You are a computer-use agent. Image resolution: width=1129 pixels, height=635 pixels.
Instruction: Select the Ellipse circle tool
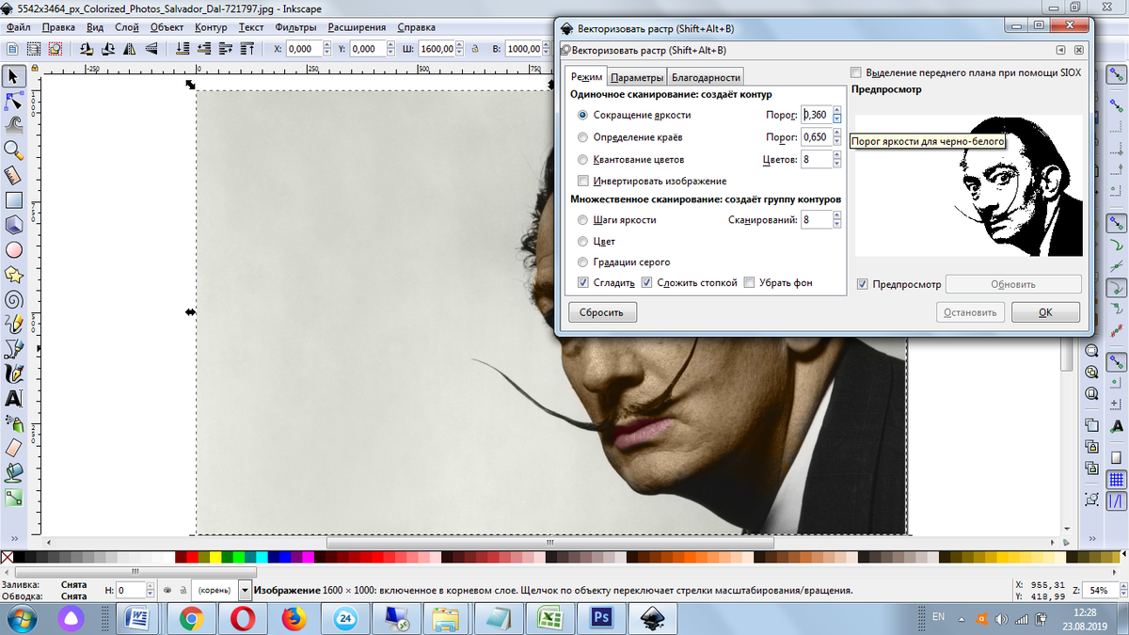14,249
